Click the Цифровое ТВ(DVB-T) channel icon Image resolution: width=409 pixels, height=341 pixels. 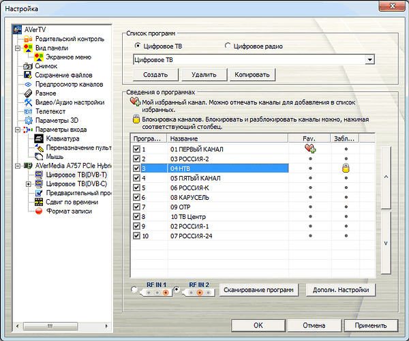(x=39, y=175)
